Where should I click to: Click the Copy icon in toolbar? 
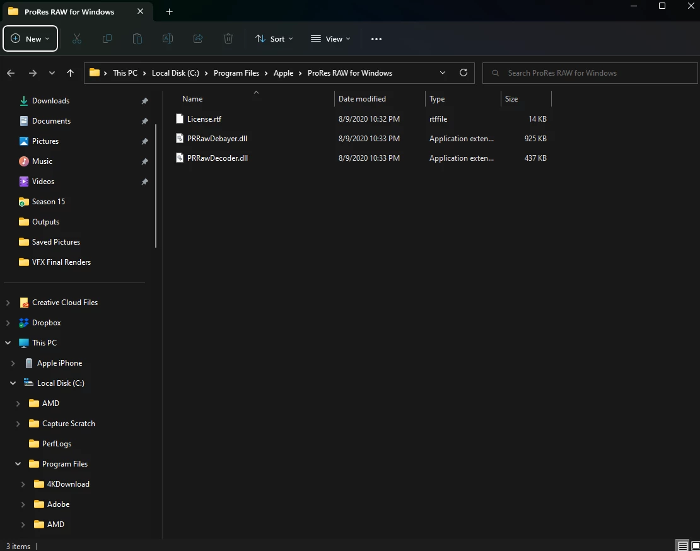click(x=107, y=39)
